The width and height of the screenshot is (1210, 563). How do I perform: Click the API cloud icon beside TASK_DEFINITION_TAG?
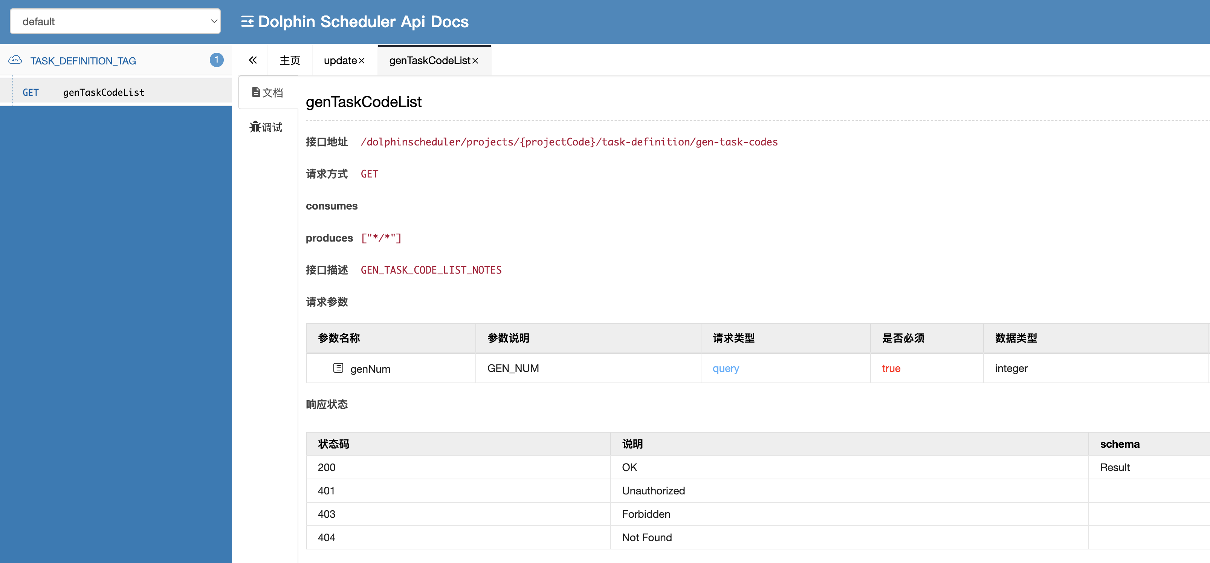[x=15, y=60]
